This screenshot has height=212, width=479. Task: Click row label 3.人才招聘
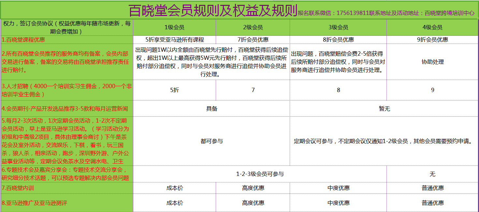pos(67,90)
